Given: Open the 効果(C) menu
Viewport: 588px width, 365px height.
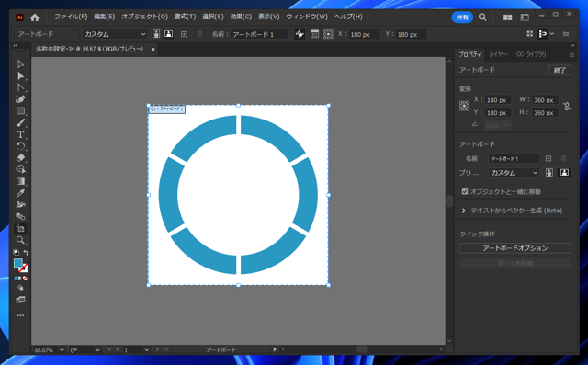Looking at the screenshot, I should click(241, 17).
